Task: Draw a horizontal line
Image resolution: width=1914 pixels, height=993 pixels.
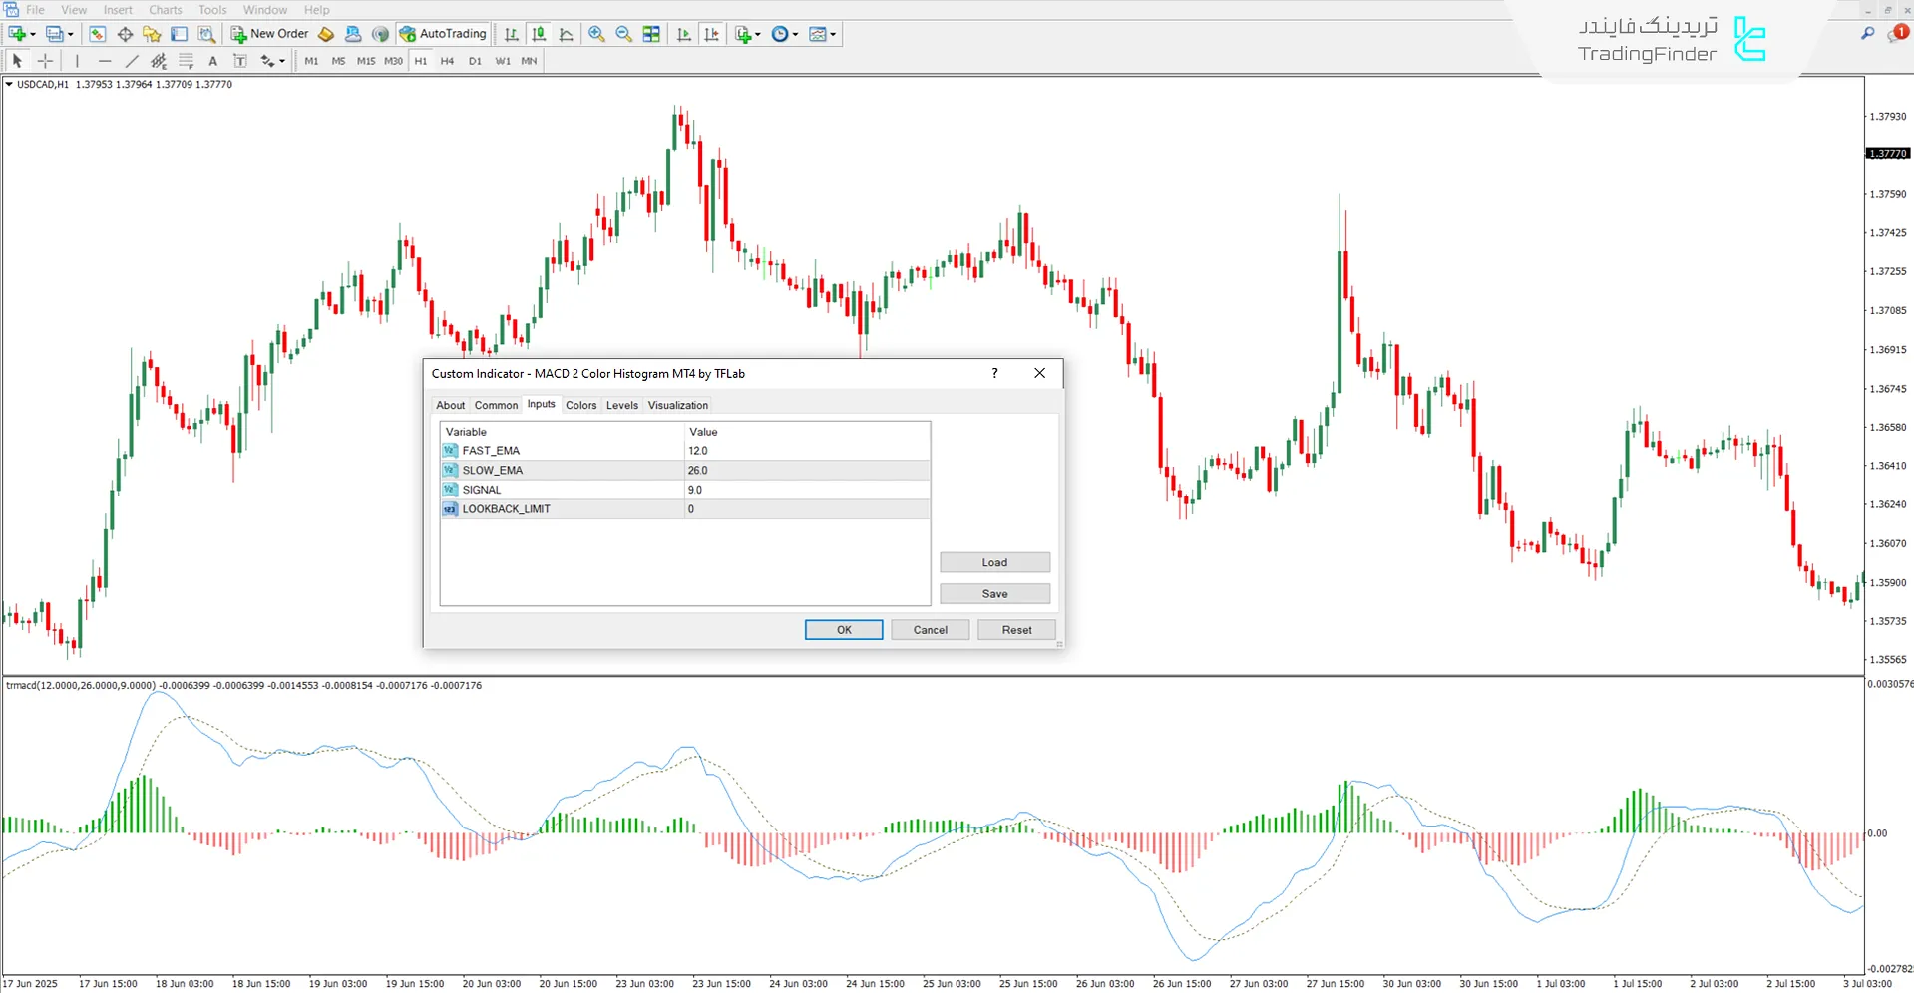Action: (x=105, y=61)
